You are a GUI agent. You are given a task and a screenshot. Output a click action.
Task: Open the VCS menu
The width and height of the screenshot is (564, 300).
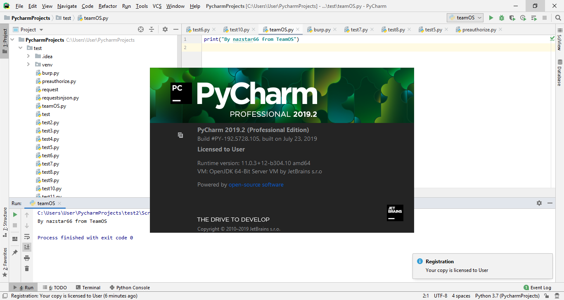[x=157, y=6]
